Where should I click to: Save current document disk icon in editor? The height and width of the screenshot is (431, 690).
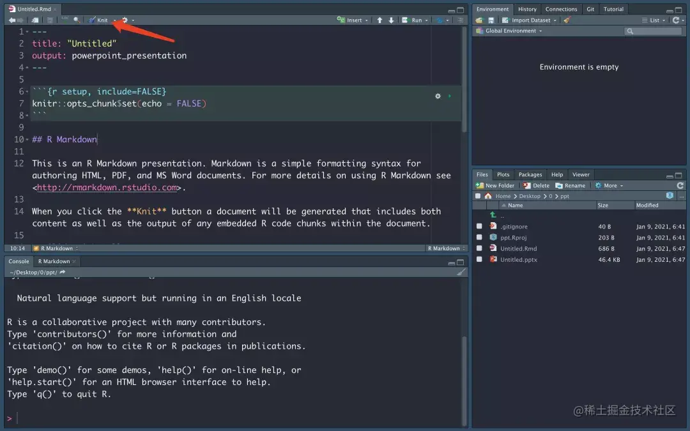click(50, 20)
